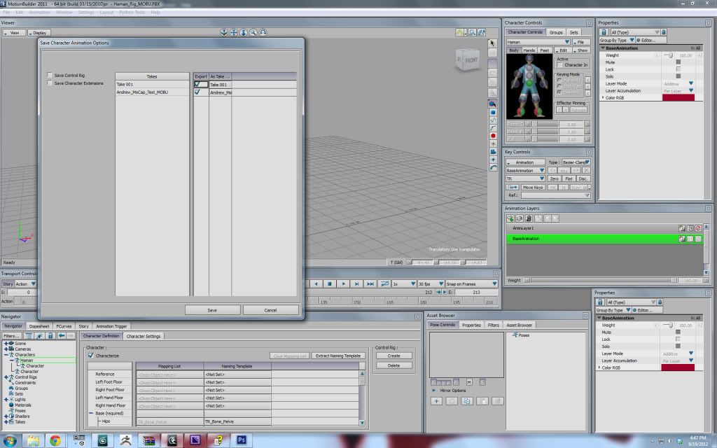Click the Control Rig Create button
Viewport: 717px width, 448px height.
(394, 356)
